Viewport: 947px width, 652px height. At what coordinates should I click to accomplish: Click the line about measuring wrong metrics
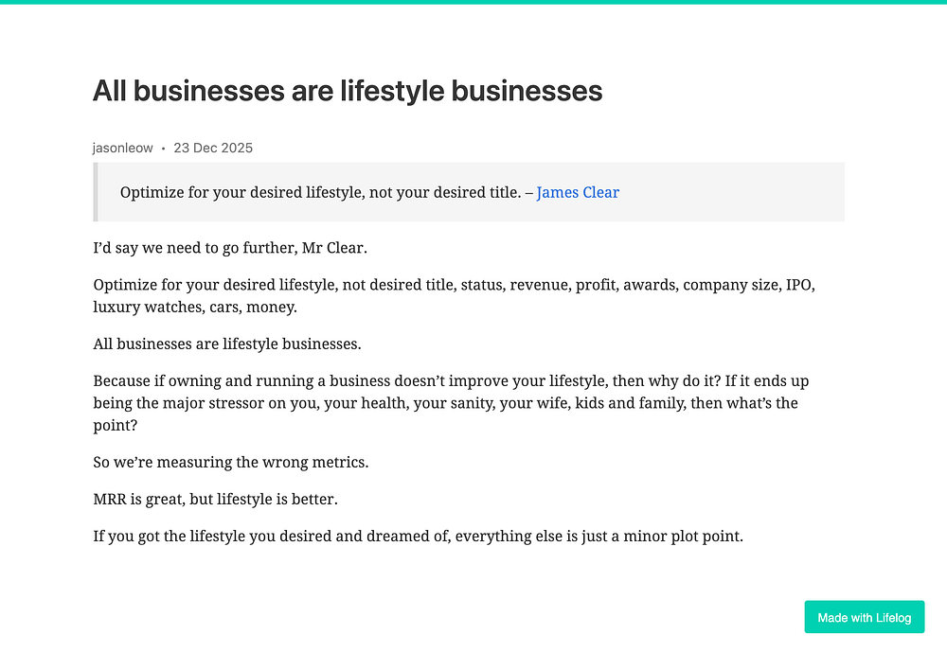pos(230,463)
